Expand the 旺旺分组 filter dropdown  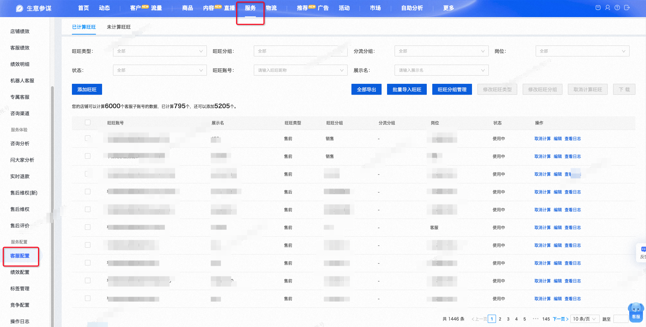click(301, 51)
